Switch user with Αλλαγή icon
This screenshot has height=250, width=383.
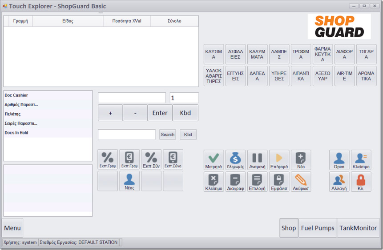[339, 182]
